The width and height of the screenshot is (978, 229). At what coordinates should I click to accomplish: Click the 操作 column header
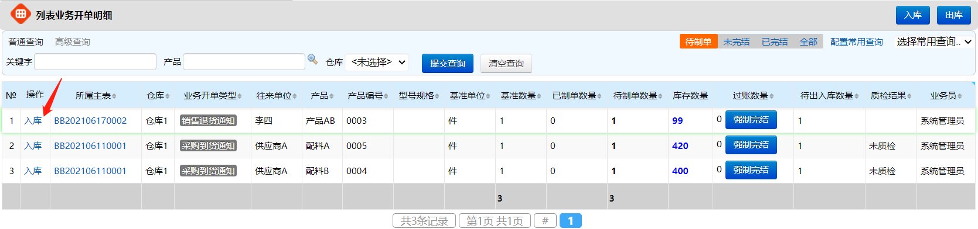coord(35,95)
